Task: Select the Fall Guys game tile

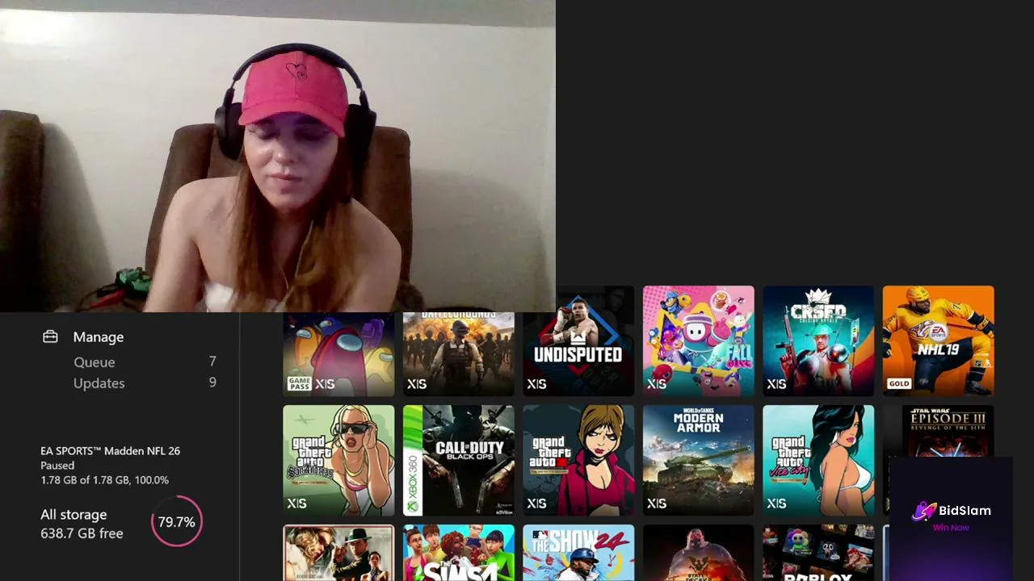Action: [x=698, y=341]
